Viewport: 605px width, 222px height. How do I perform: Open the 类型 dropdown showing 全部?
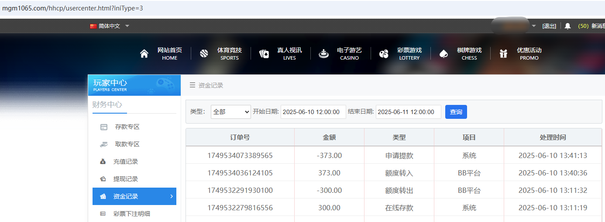coord(230,112)
